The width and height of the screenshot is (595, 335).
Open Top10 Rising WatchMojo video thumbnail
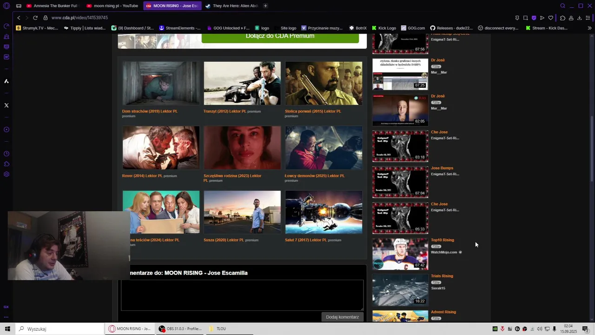(400, 254)
